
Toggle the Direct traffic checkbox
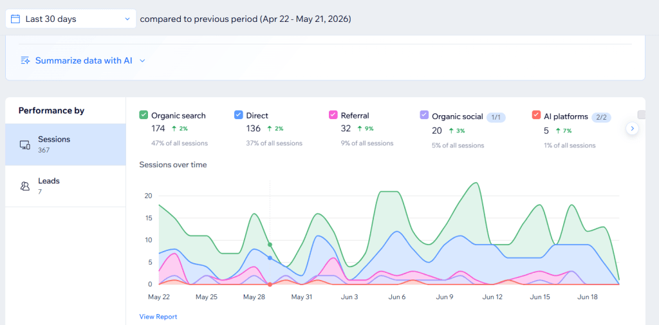(x=238, y=115)
